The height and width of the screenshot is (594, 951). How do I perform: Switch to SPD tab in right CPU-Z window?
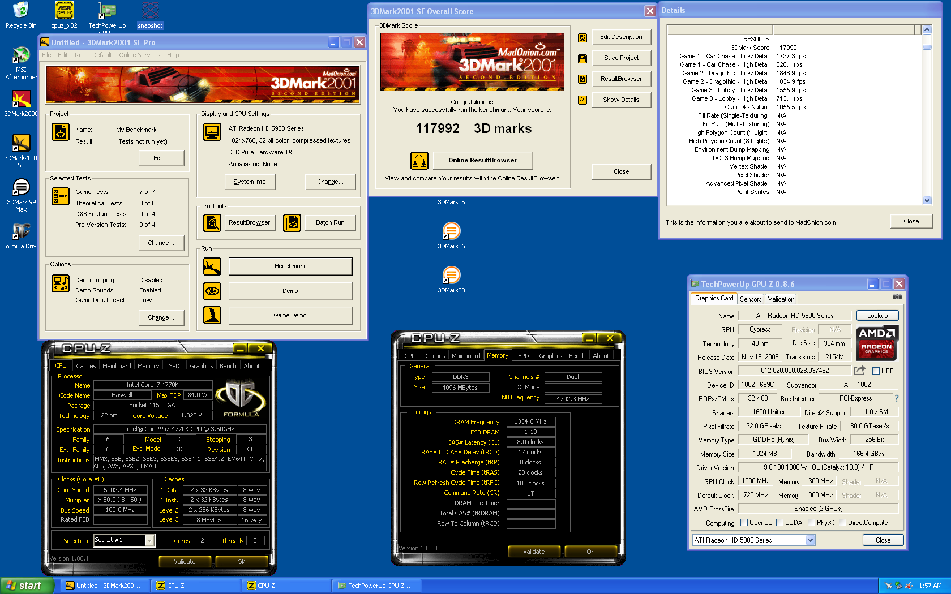point(524,356)
